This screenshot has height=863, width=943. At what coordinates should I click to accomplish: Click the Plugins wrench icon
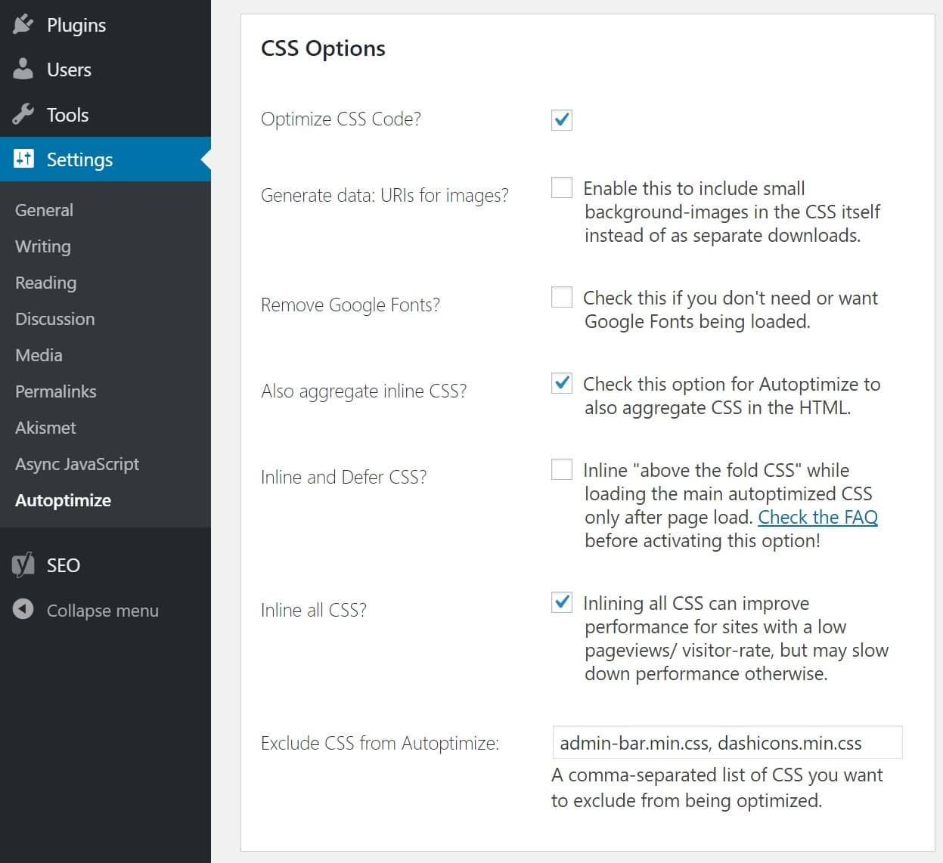click(x=23, y=24)
